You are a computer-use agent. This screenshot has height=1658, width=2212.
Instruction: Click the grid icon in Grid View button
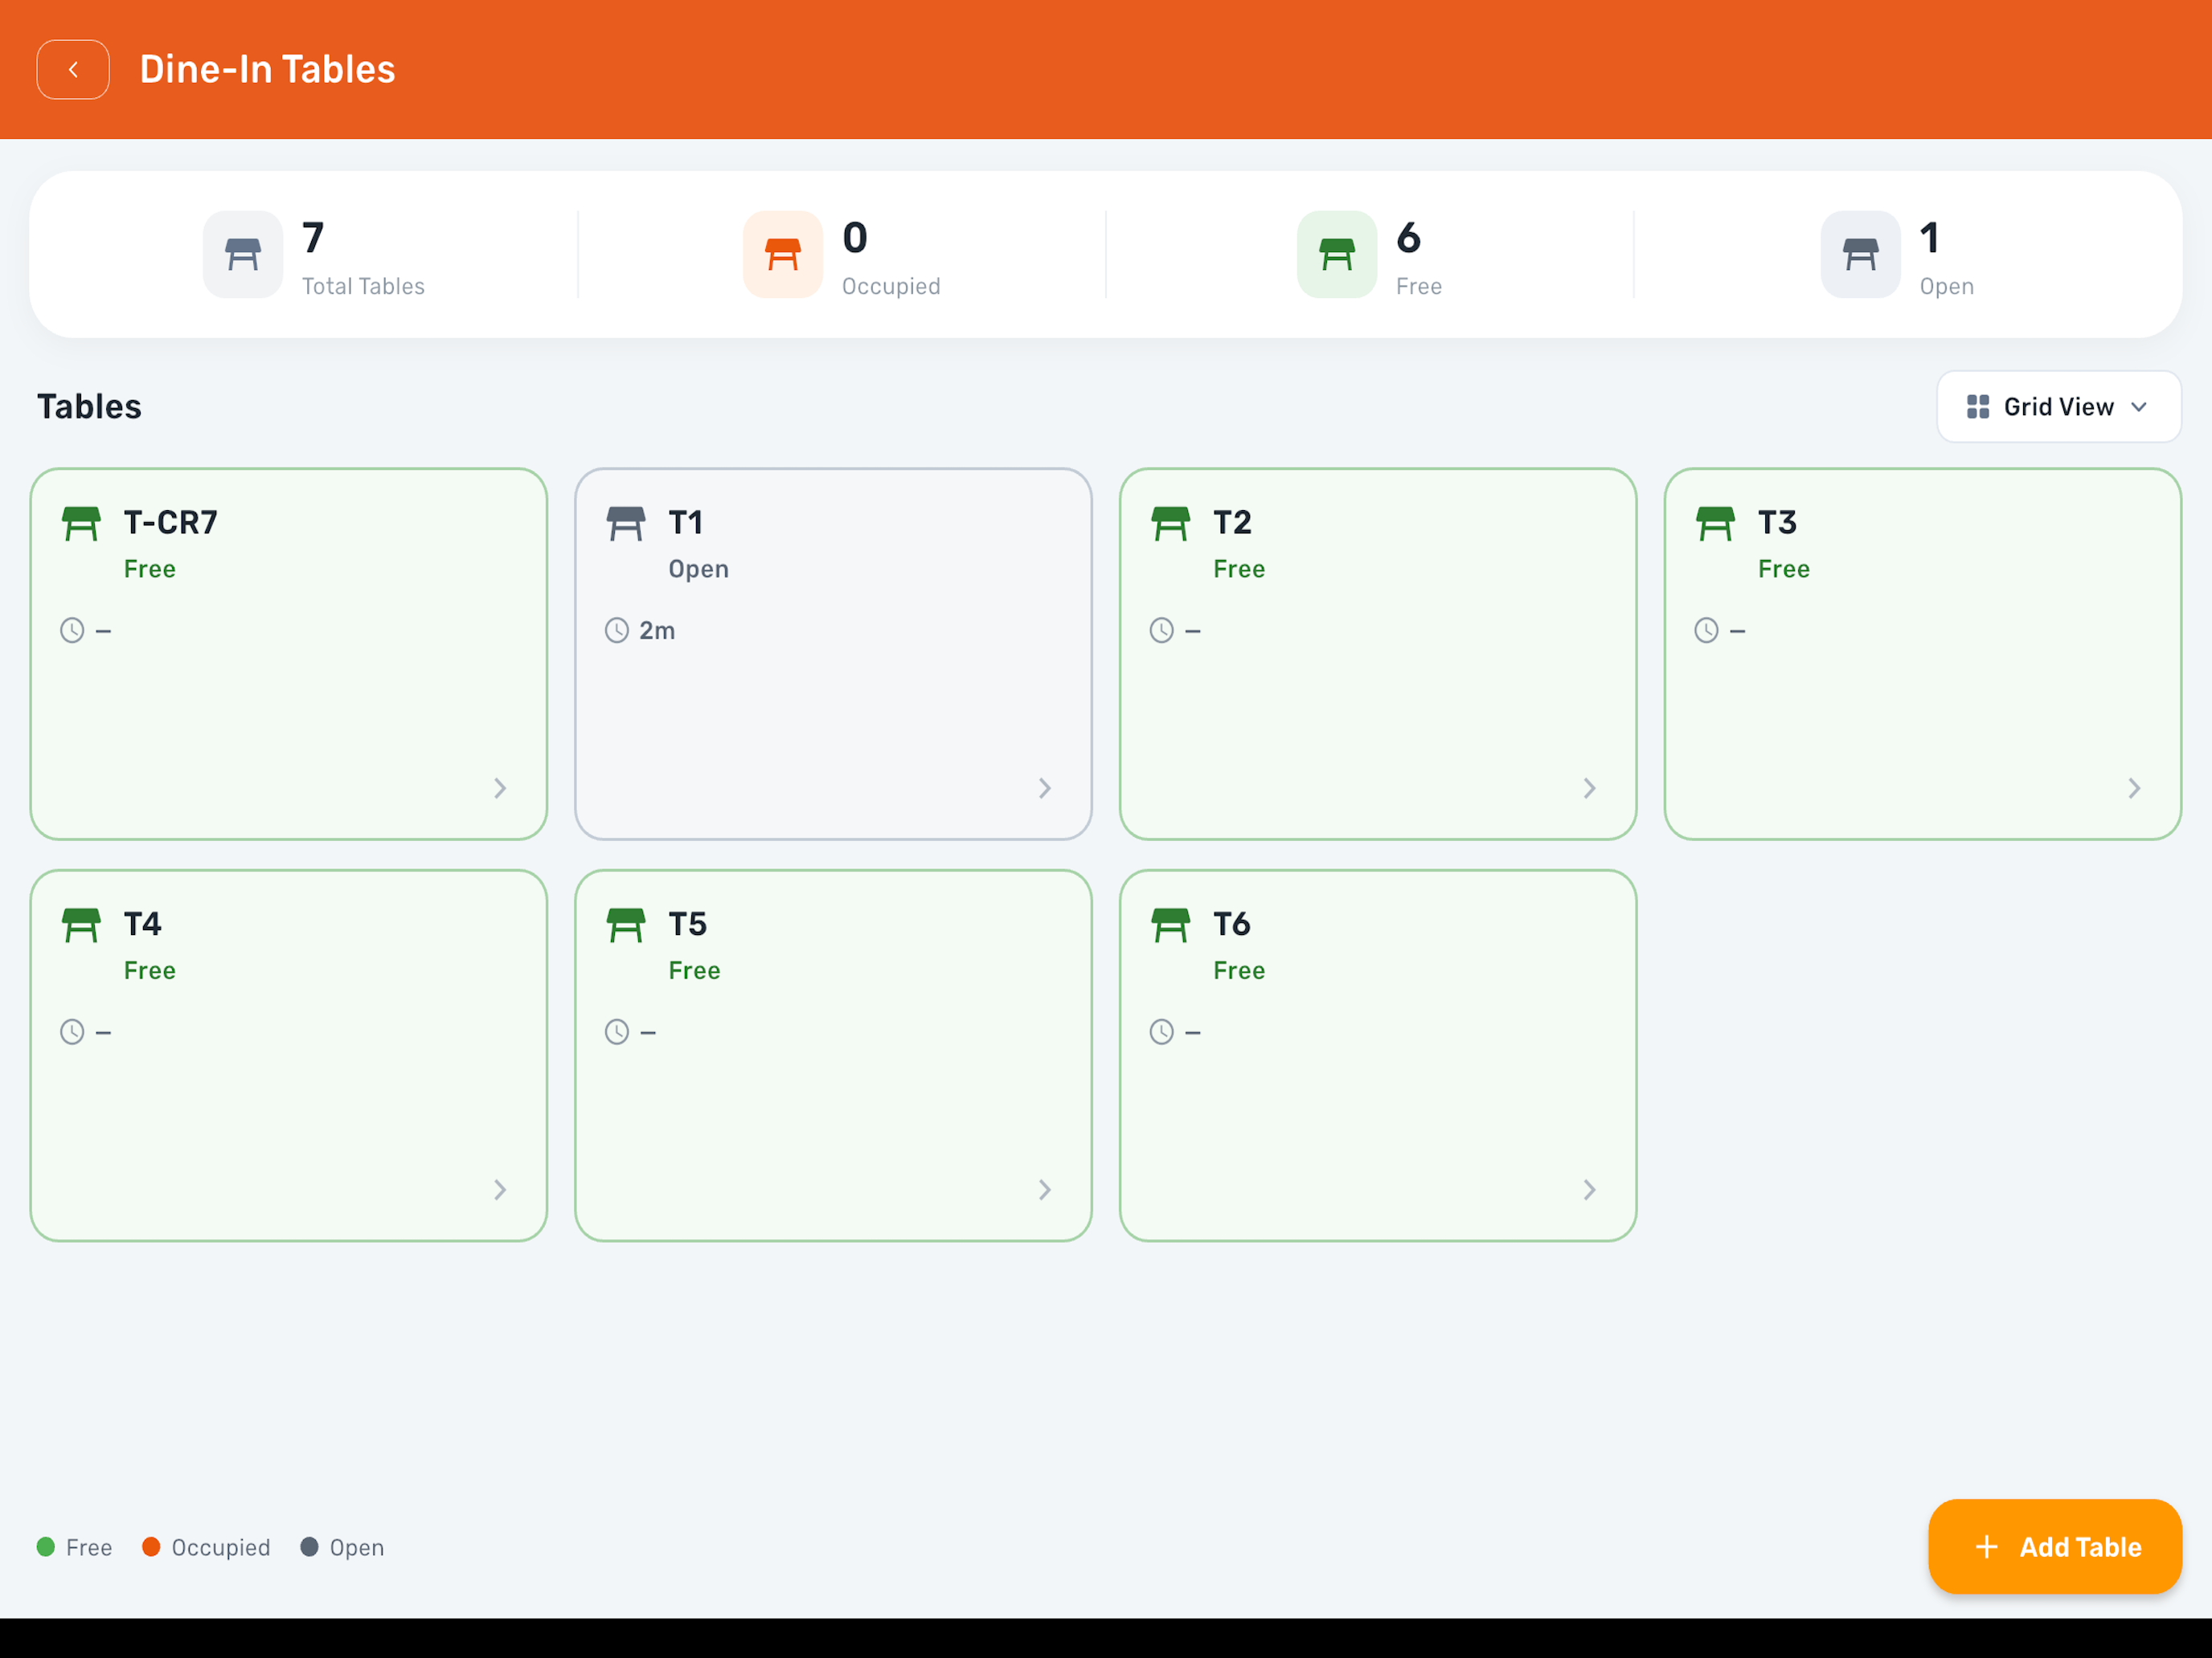point(1978,406)
